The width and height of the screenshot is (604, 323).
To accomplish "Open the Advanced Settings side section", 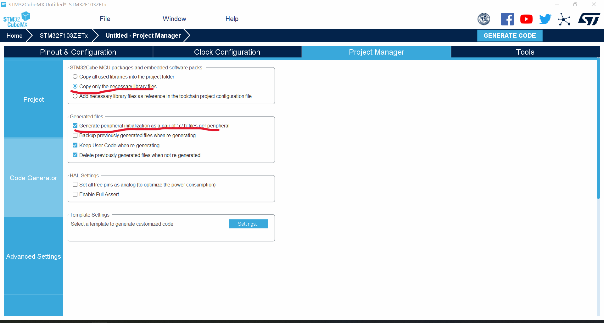I will (x=33, y=256).
